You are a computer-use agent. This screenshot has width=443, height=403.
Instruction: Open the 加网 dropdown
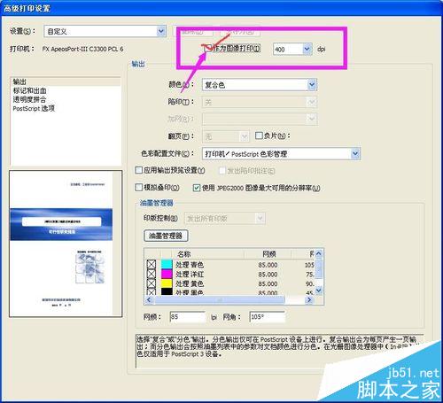(260, 119)
